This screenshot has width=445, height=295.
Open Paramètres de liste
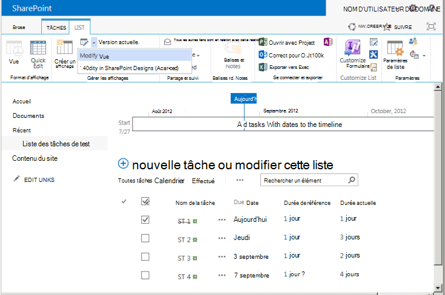395,54
